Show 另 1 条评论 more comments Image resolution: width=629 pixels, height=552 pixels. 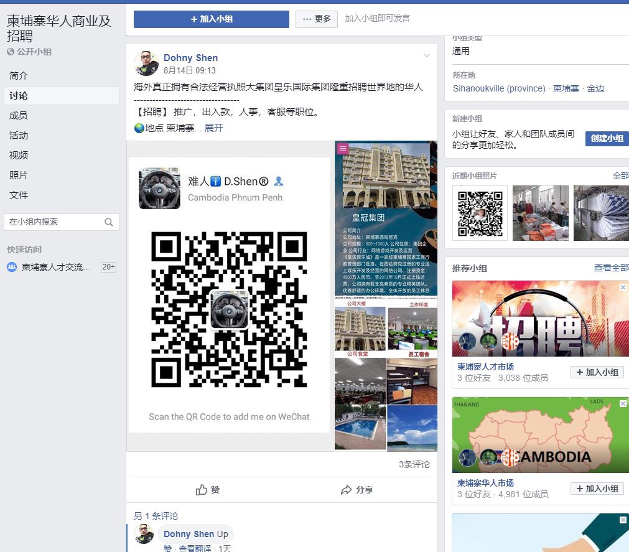point(156,516)
